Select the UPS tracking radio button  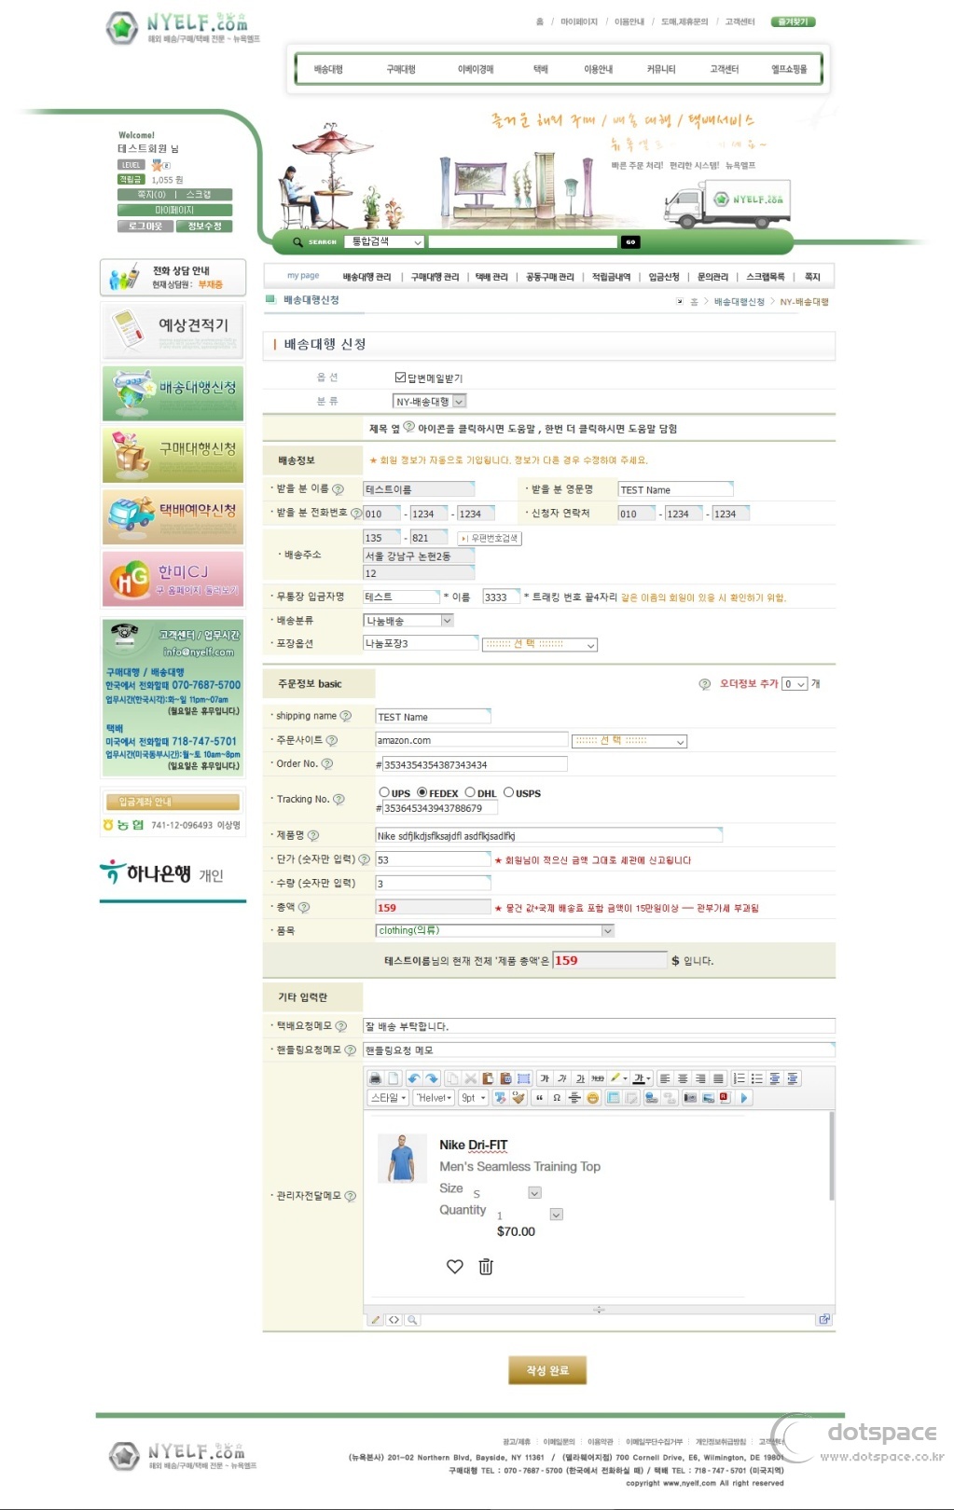point(384,792)
